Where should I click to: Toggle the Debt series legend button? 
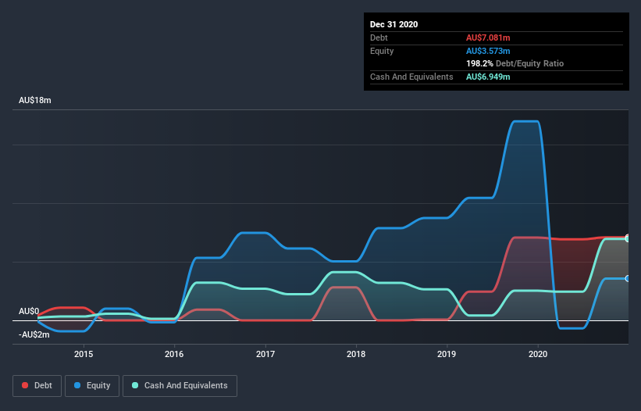(37, 386)
